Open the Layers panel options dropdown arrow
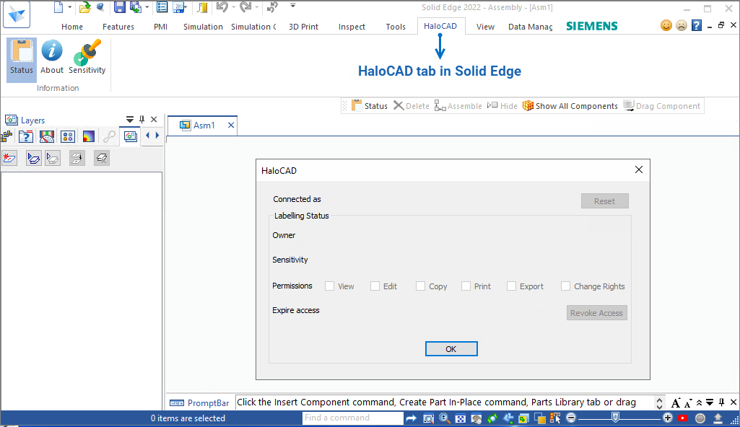This screenshot has height=427, width=740. [x=130, y=120]
